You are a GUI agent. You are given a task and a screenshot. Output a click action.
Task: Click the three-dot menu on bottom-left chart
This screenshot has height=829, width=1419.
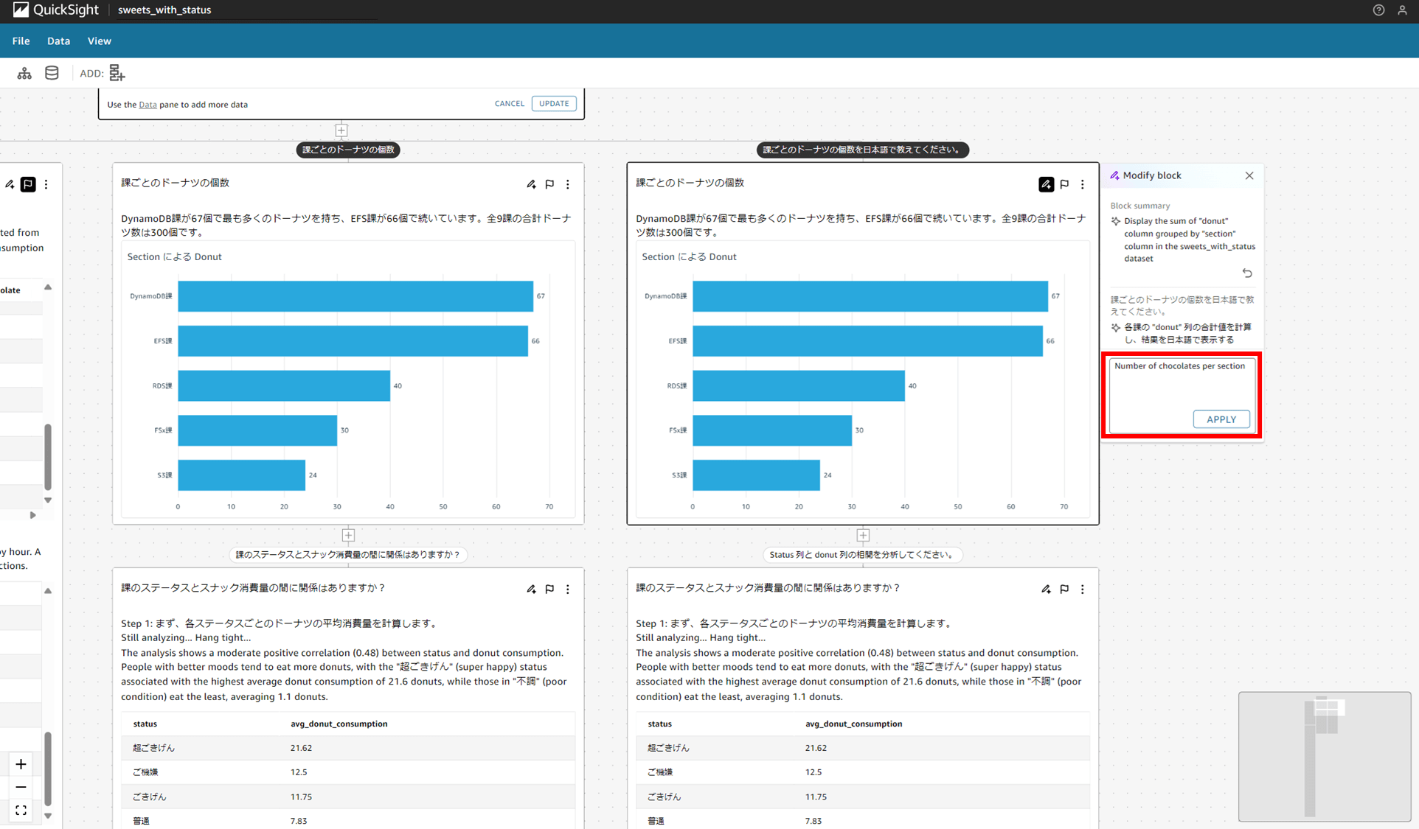tap(568, 588)
